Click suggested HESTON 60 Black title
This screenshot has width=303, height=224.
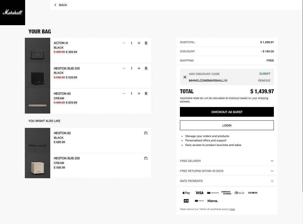62,133
